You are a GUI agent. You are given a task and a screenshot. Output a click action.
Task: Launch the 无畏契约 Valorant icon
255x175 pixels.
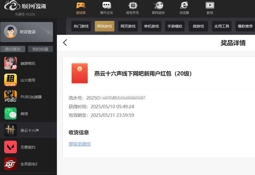[11, 147]
